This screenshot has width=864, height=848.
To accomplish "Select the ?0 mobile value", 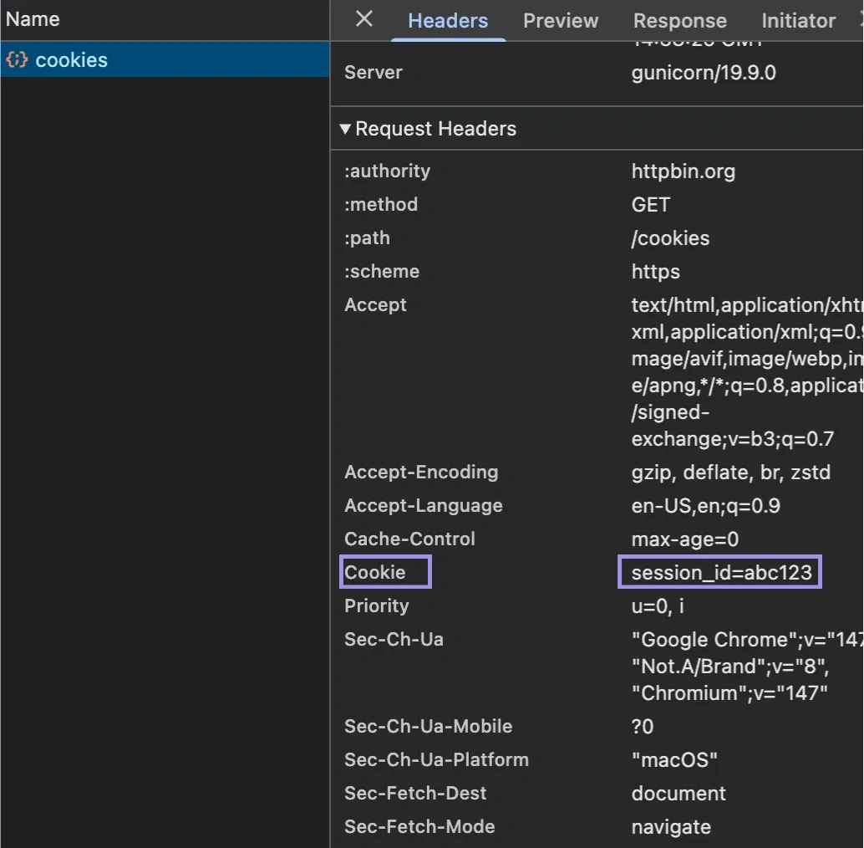I will point(642,727).
